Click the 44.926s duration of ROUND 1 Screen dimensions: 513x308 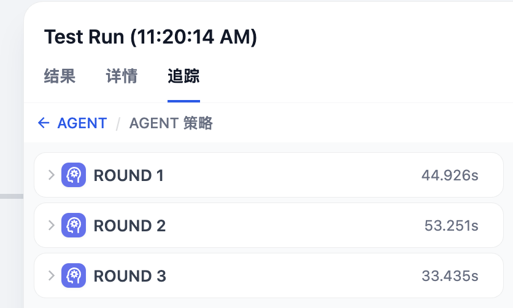pos(450,175)
